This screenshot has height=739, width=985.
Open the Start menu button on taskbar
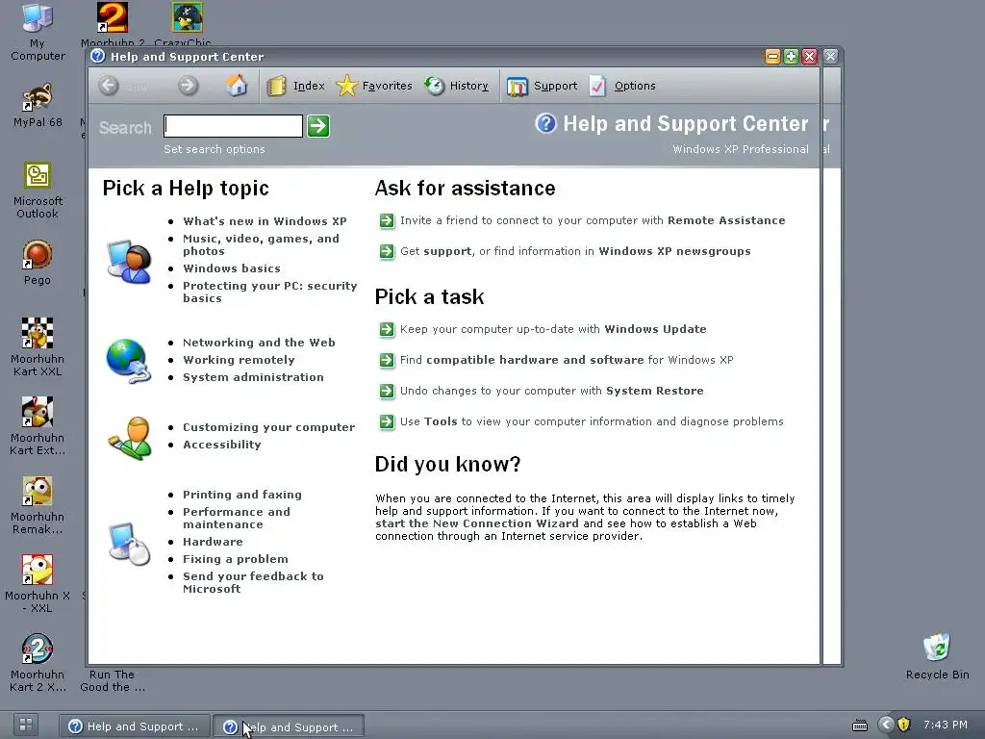[26, 725]
